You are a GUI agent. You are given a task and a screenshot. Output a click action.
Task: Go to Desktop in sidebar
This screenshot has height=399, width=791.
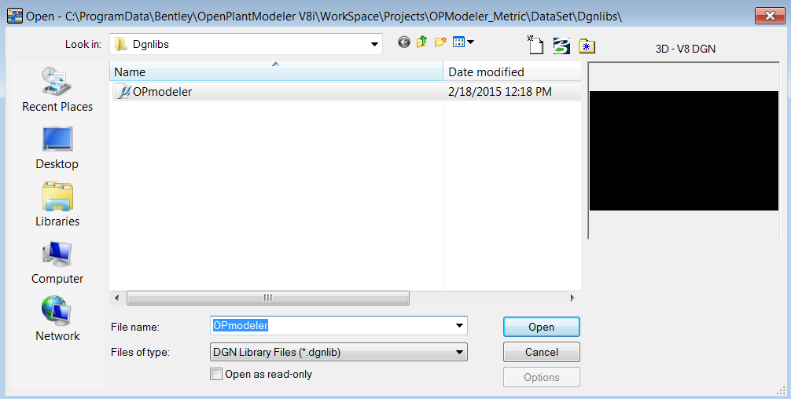(x=57, y=148)
